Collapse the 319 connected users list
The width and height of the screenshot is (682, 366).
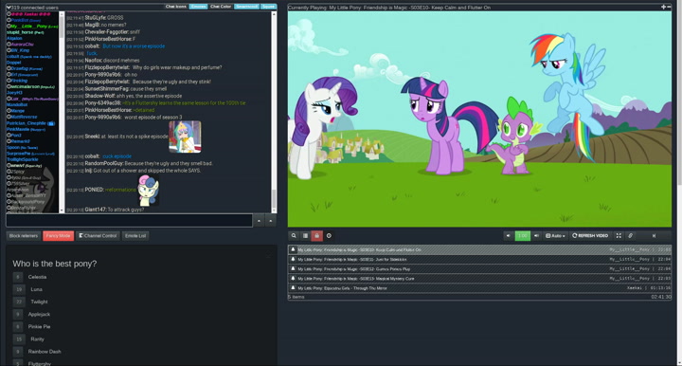click(9, 8)
